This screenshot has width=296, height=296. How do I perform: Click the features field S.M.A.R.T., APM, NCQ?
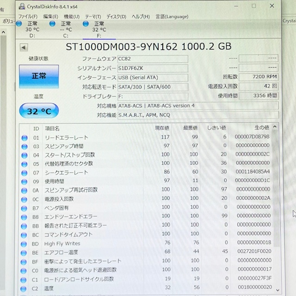click(198, 115)
